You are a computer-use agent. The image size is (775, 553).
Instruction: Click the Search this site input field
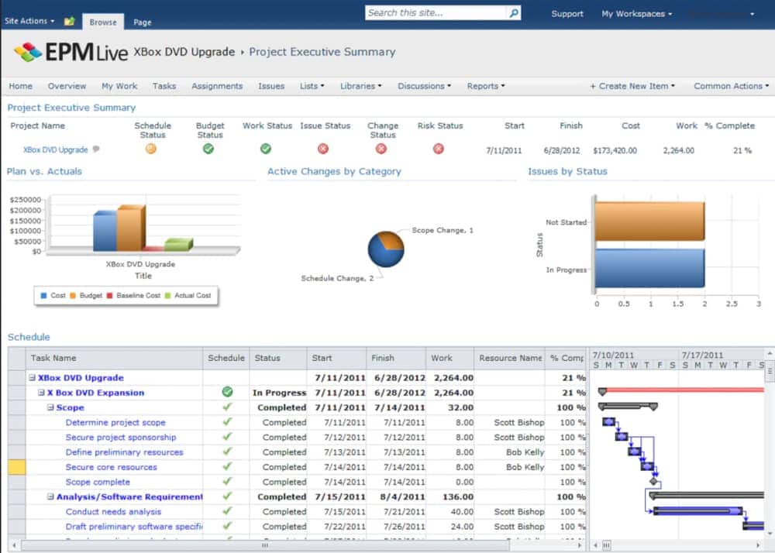[x=437, y=13]
